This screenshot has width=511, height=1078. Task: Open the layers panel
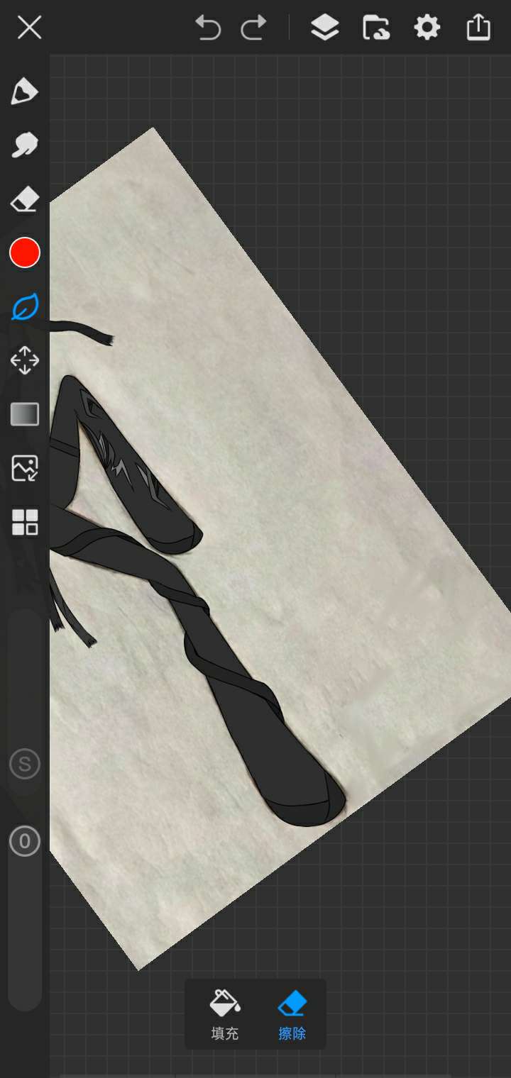point(324,28)
